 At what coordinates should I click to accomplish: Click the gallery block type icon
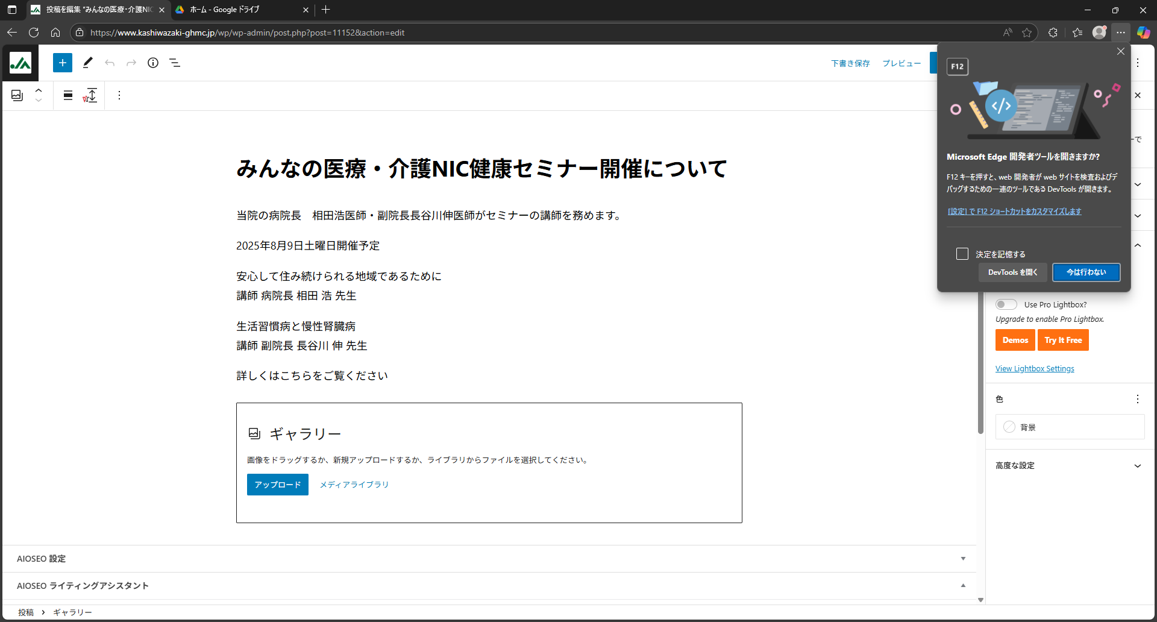[17, 95]
